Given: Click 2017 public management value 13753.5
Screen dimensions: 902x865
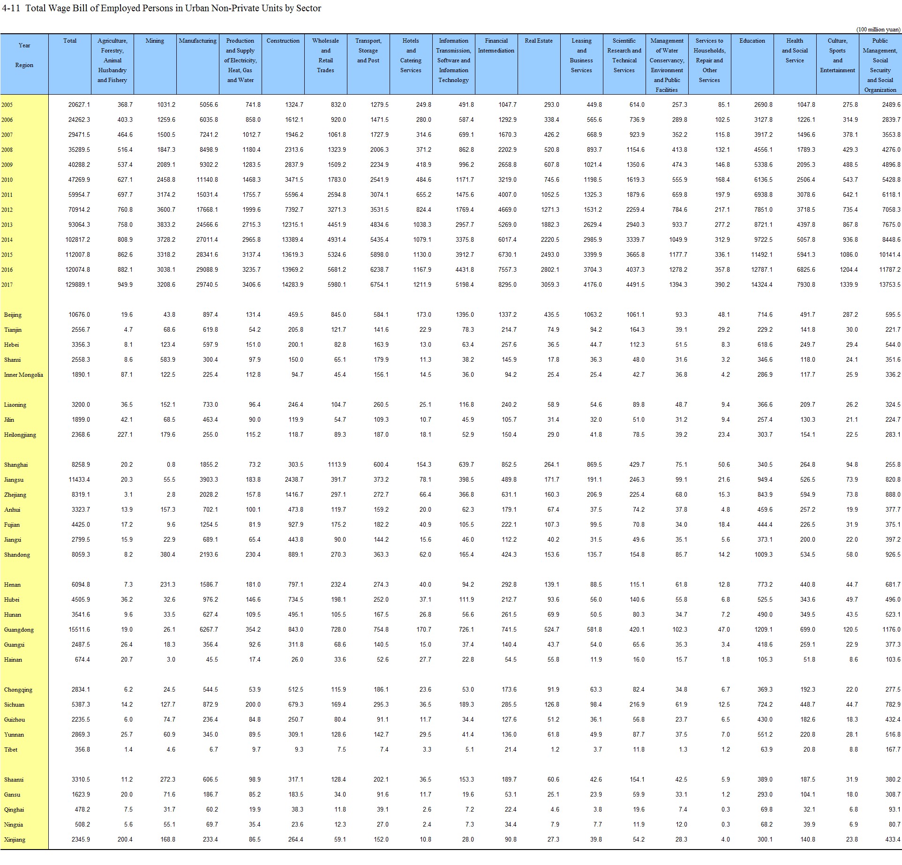Looking at the screenshot, I should point(889,285).
